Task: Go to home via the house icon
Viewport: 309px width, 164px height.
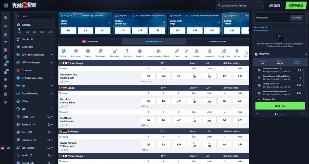Action: [x=6, y=26]
